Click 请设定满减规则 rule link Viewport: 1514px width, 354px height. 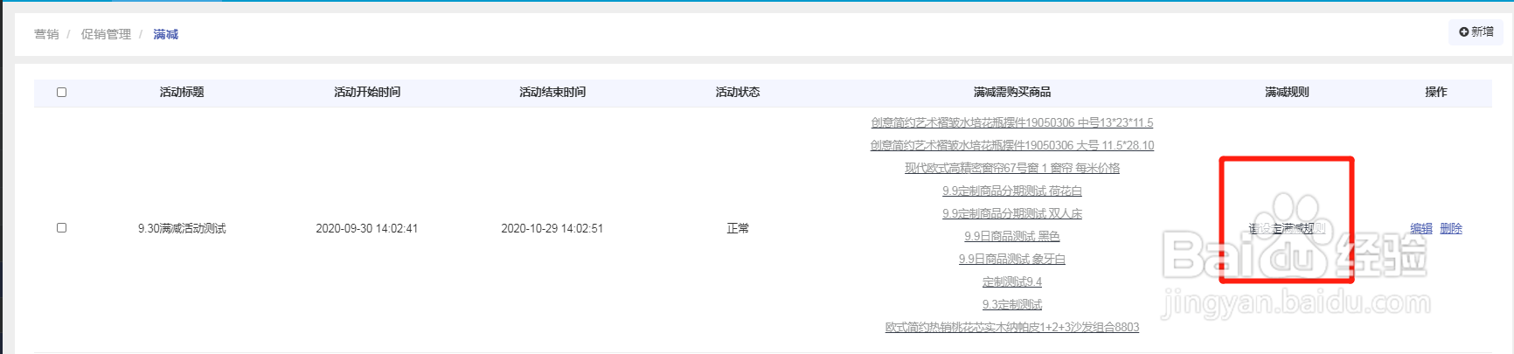pos(1287,228)
